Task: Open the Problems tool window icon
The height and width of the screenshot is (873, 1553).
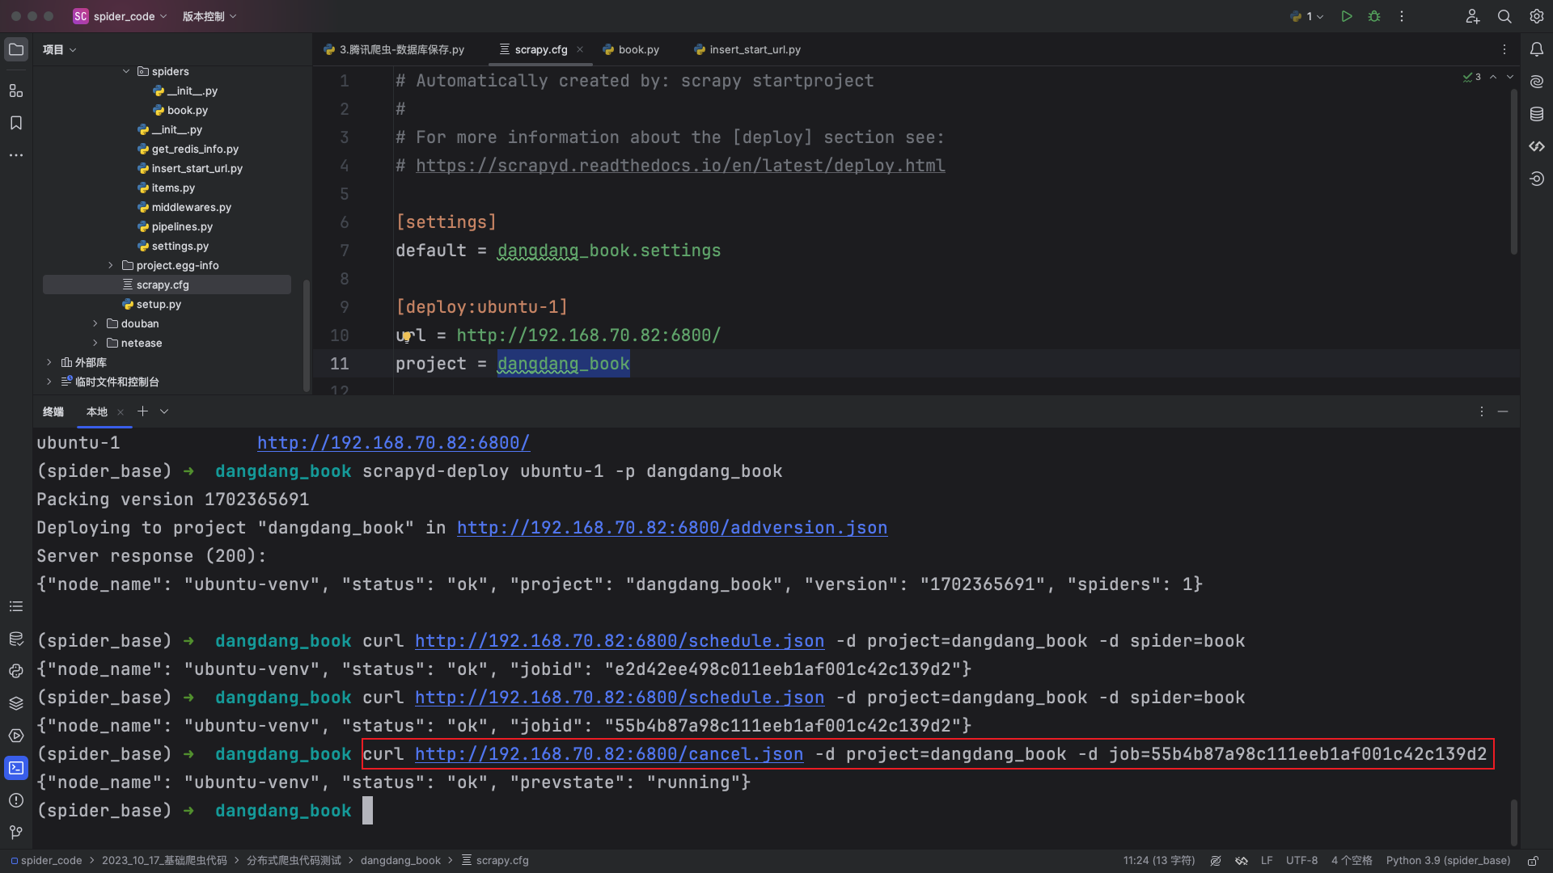Action: (x=16, y=800)
